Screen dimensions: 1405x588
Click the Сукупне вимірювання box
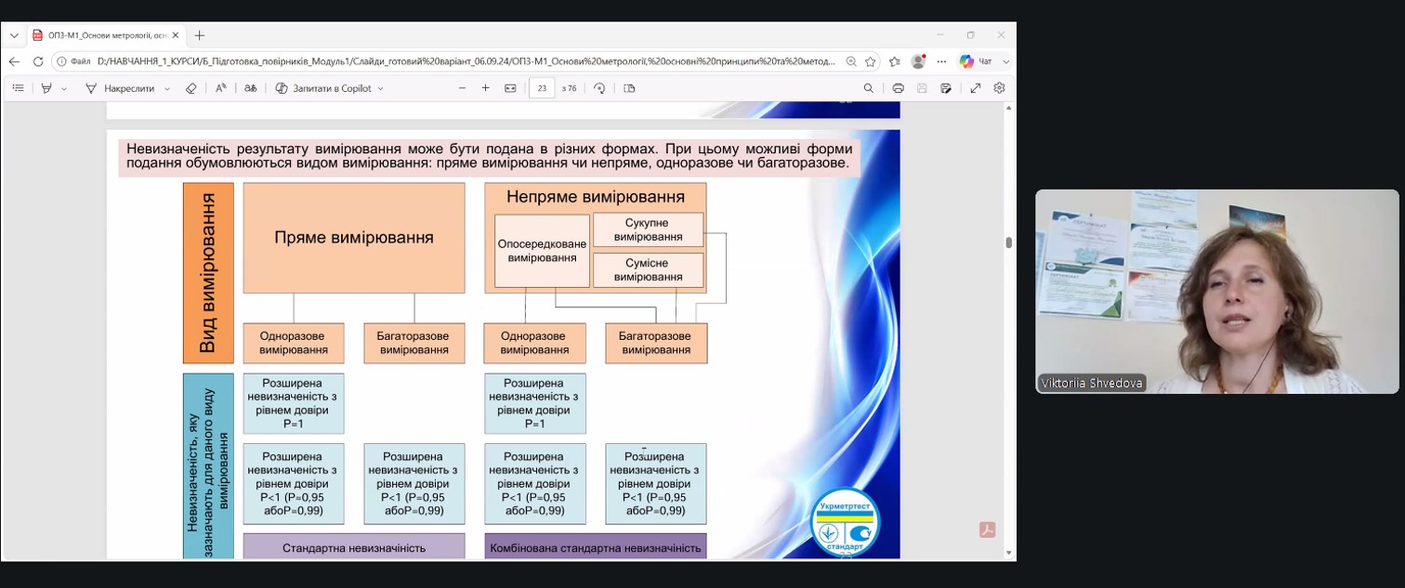click(649, 229)
